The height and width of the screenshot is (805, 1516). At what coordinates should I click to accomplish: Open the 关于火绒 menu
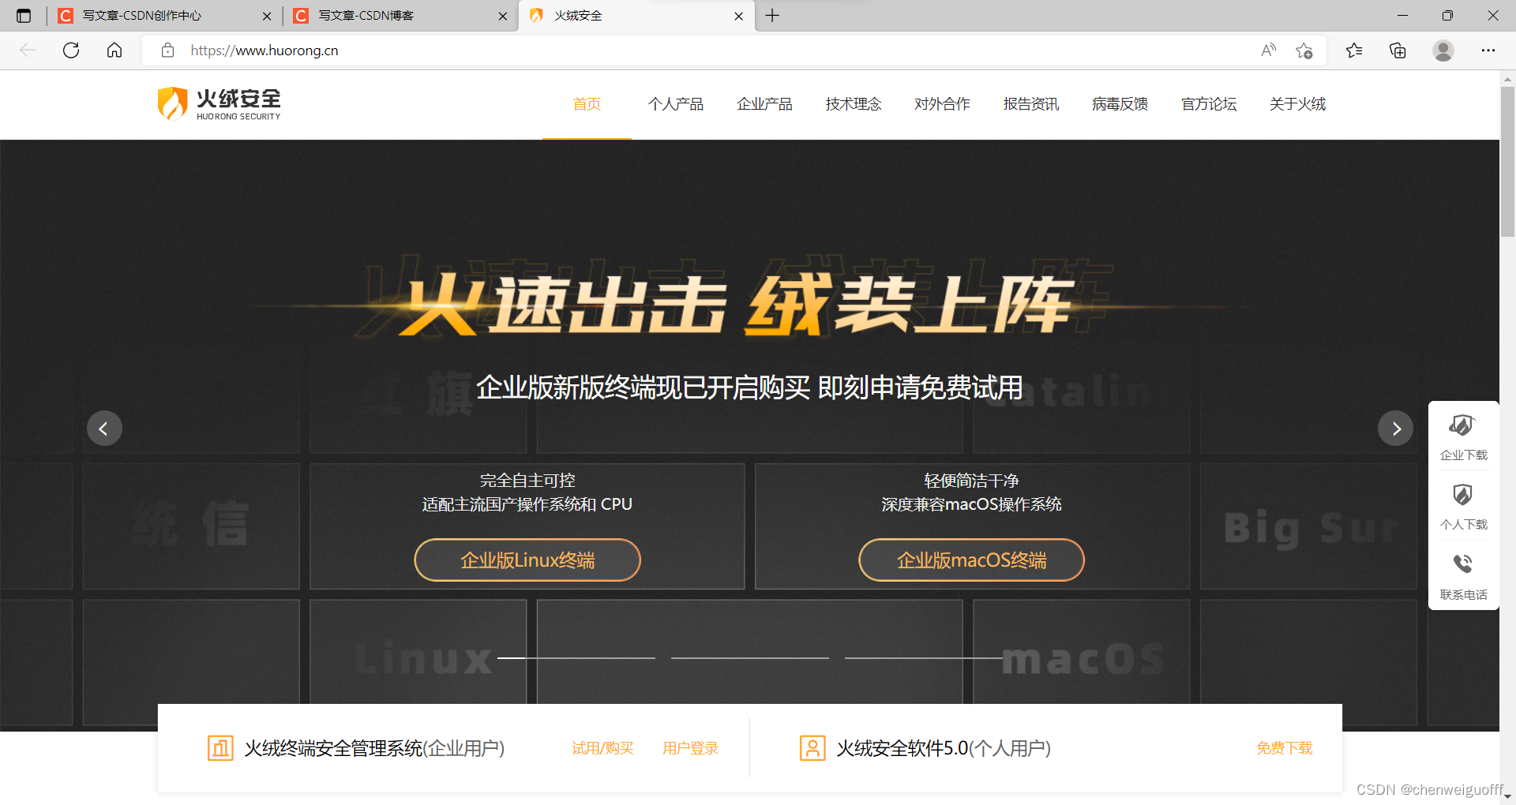[1297, 104]
